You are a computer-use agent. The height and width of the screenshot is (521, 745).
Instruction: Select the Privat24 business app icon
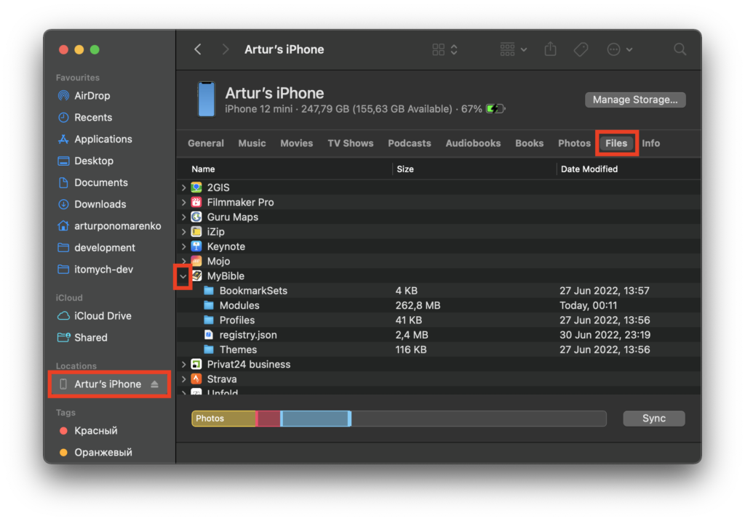pos(196,365)
